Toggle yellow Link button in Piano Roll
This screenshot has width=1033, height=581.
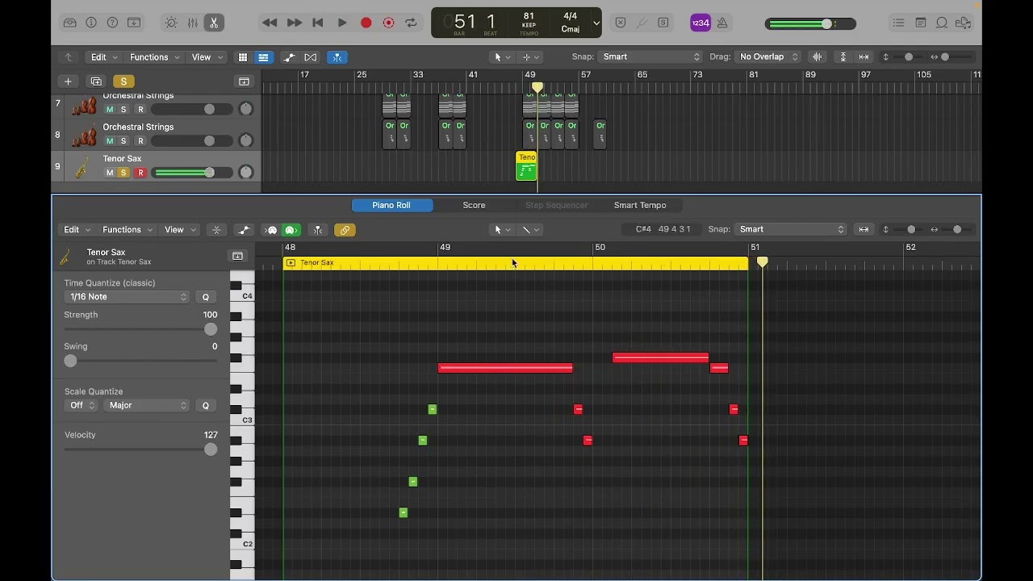[x=345, y=230]
